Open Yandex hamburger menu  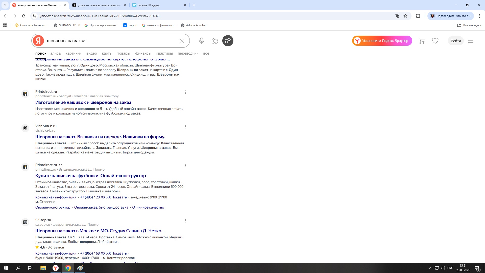[x=471, y=41]
